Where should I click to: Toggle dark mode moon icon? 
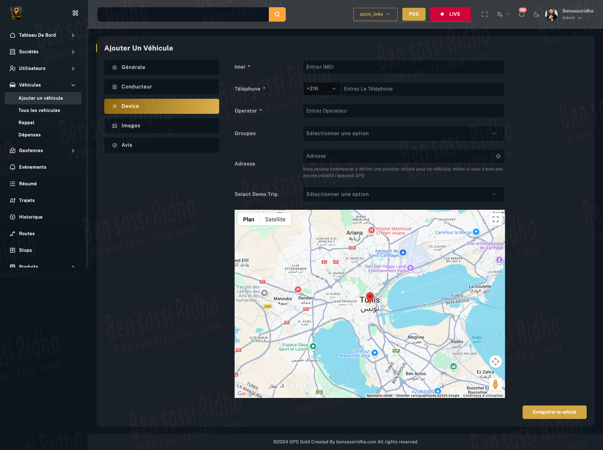point(536,14)
